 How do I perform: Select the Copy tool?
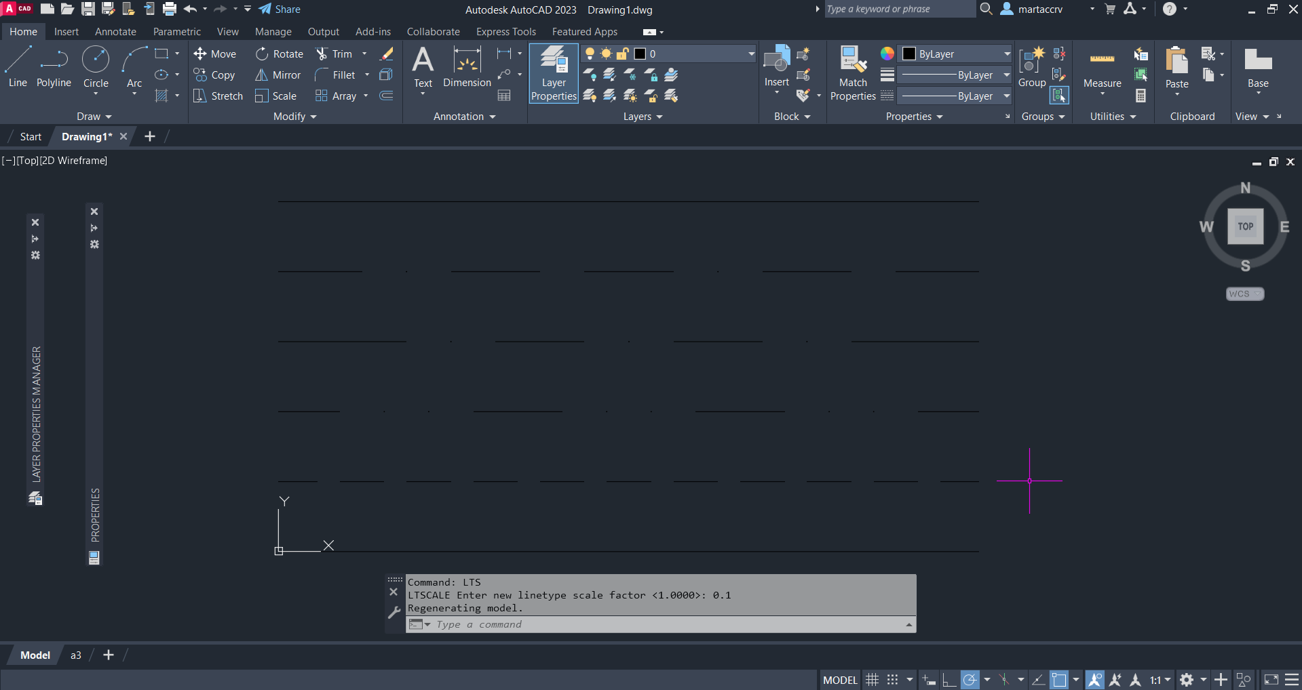click(x=214, y=75)
